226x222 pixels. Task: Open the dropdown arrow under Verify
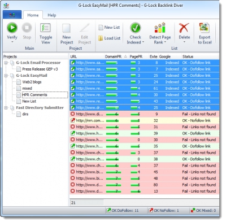(x=12, y=42)
